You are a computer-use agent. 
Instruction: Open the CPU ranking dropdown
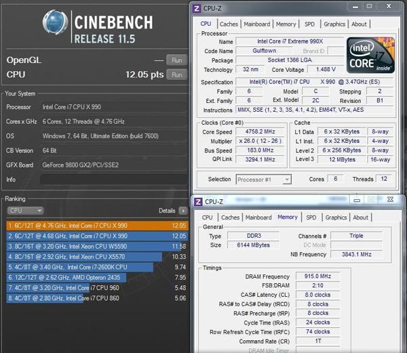point(25,211)
